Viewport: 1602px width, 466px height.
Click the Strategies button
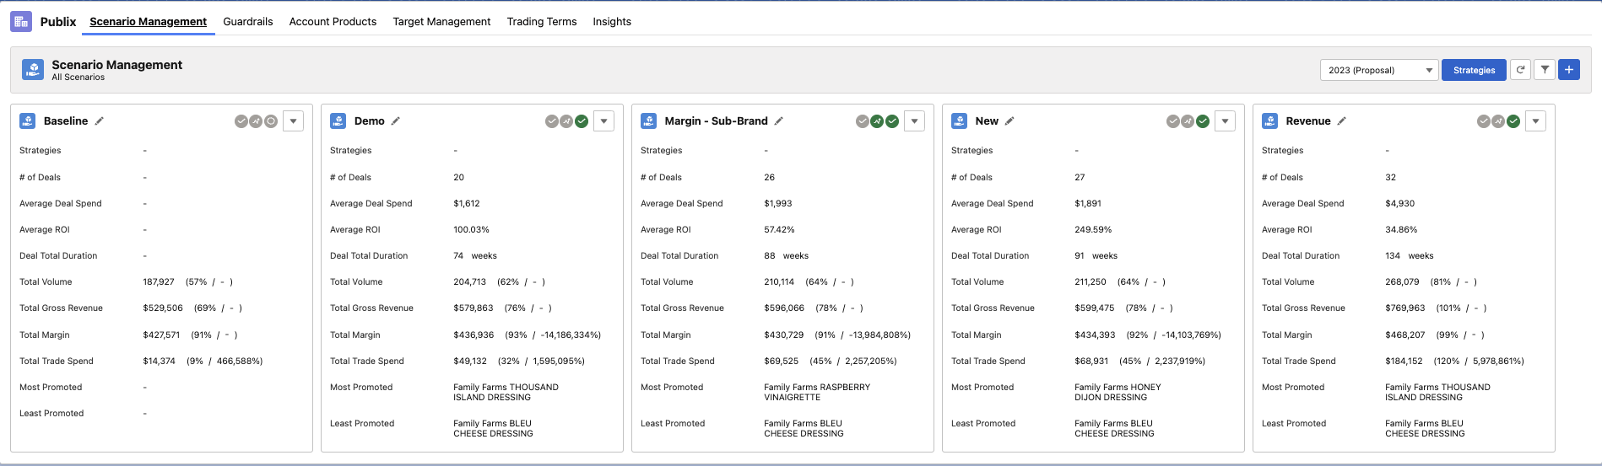[1474, 70]
